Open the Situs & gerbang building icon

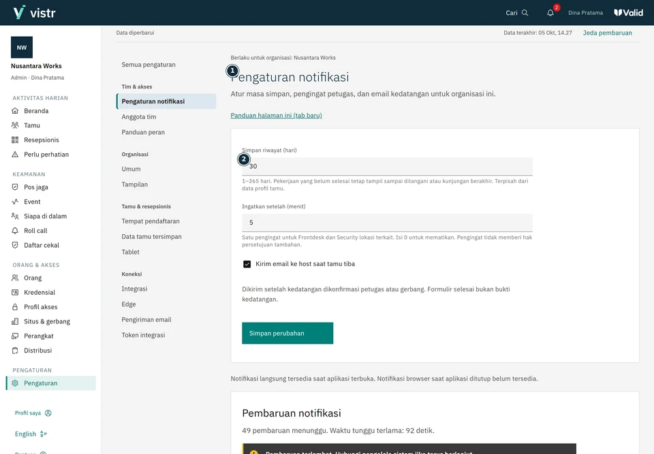pos(15,322)
